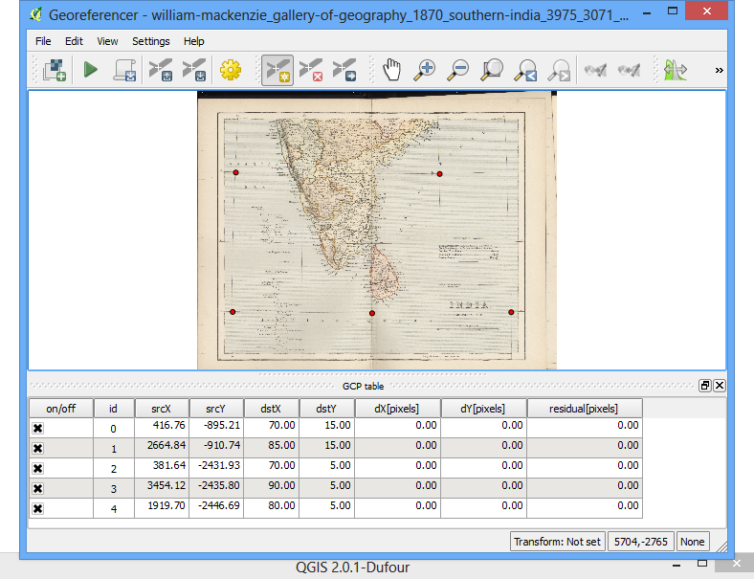Toggle checkbox for GCP id 0
Image resolution: width=754 pixels, height=579 pixels.
click(38, 428)
